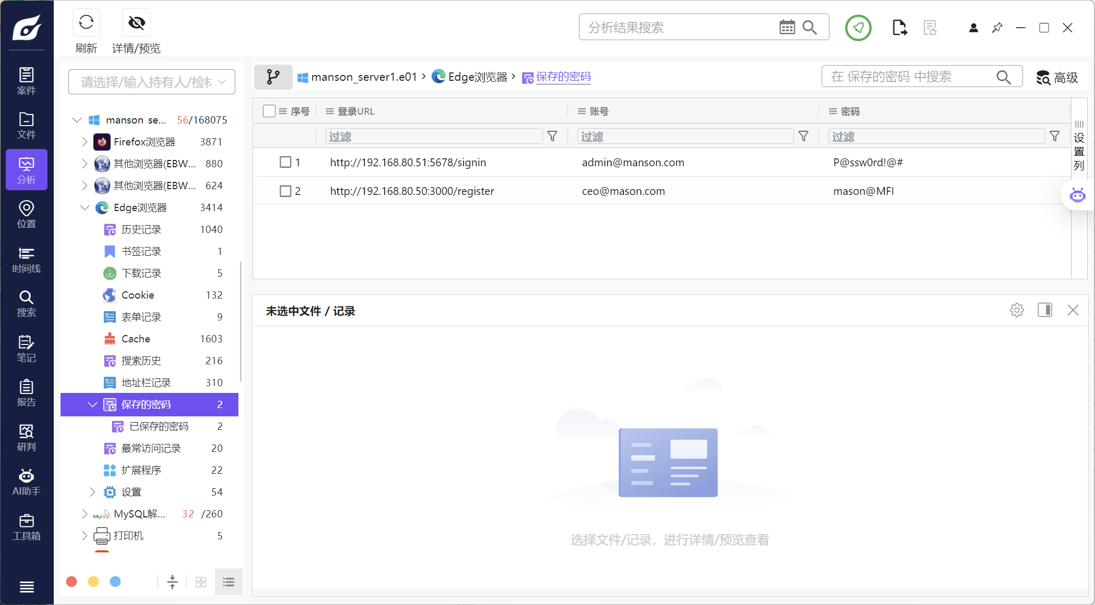Expand the Firefox浏览器 tree node
Image resolution: width=1095 pixels, height=605 pixels.
(x=85, y=142)
